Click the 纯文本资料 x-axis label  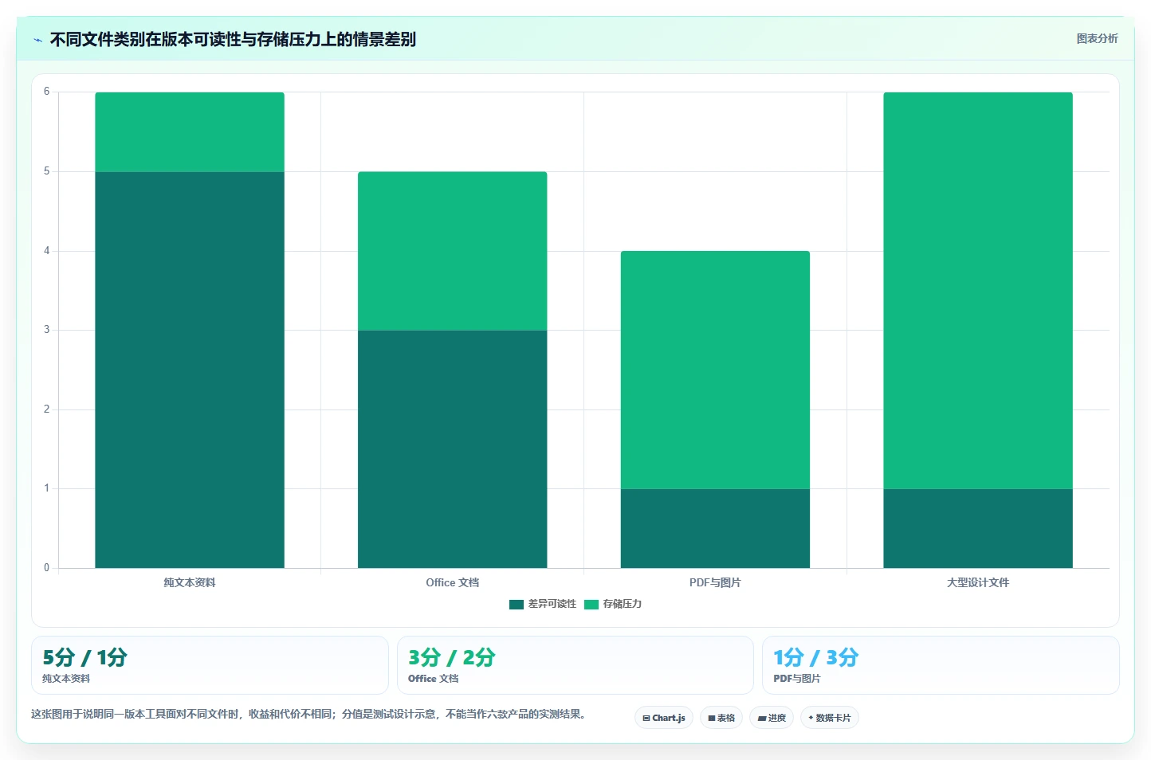coord(190,582)
